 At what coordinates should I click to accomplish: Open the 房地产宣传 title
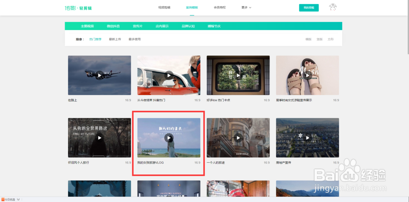(283, 163)
